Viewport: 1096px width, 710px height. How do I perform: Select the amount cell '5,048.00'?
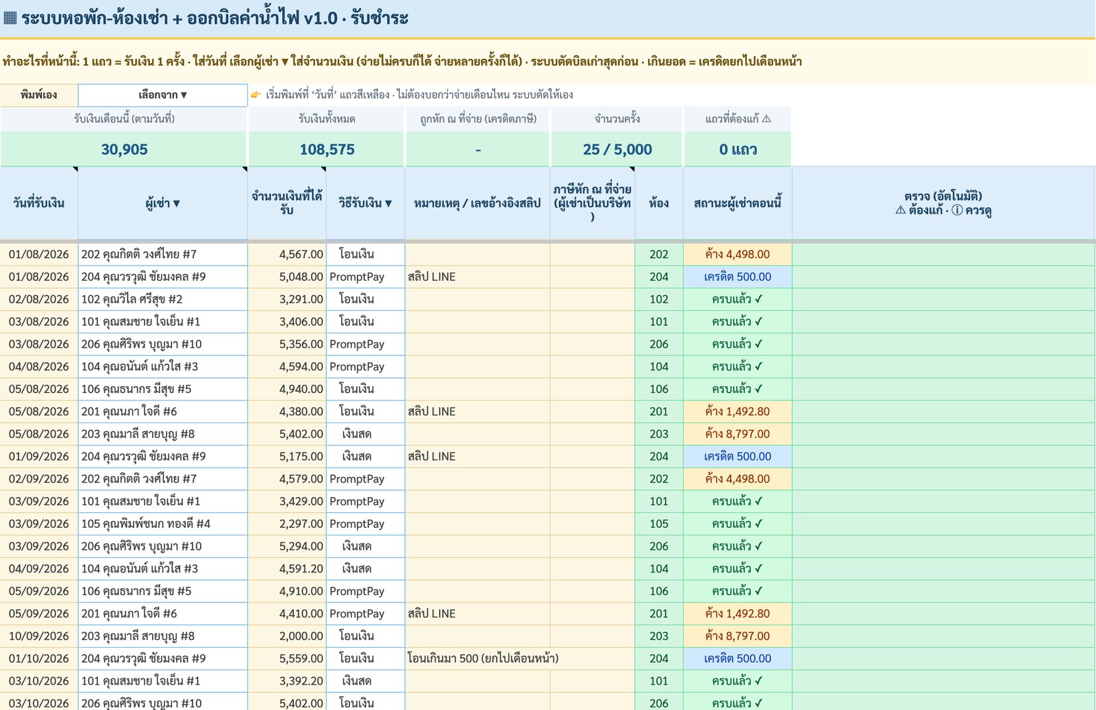coord(287,277)
